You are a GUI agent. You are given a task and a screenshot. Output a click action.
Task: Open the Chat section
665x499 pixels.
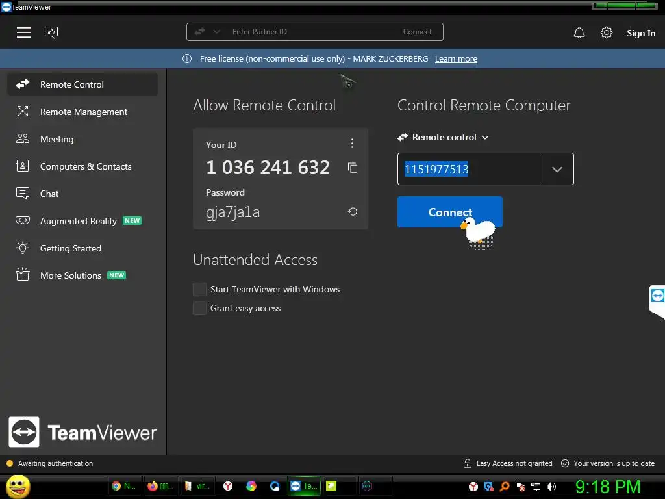tap(82, 194)
